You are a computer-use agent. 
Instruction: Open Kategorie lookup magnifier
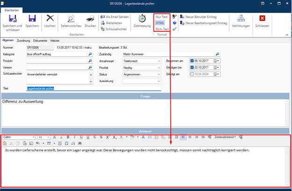pyautogui.click(x=90, y=54)
